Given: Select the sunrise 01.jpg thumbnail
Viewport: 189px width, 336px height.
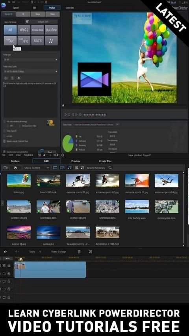Looking at the screenshot, I should pyautogui.click(x=19, y=232).
